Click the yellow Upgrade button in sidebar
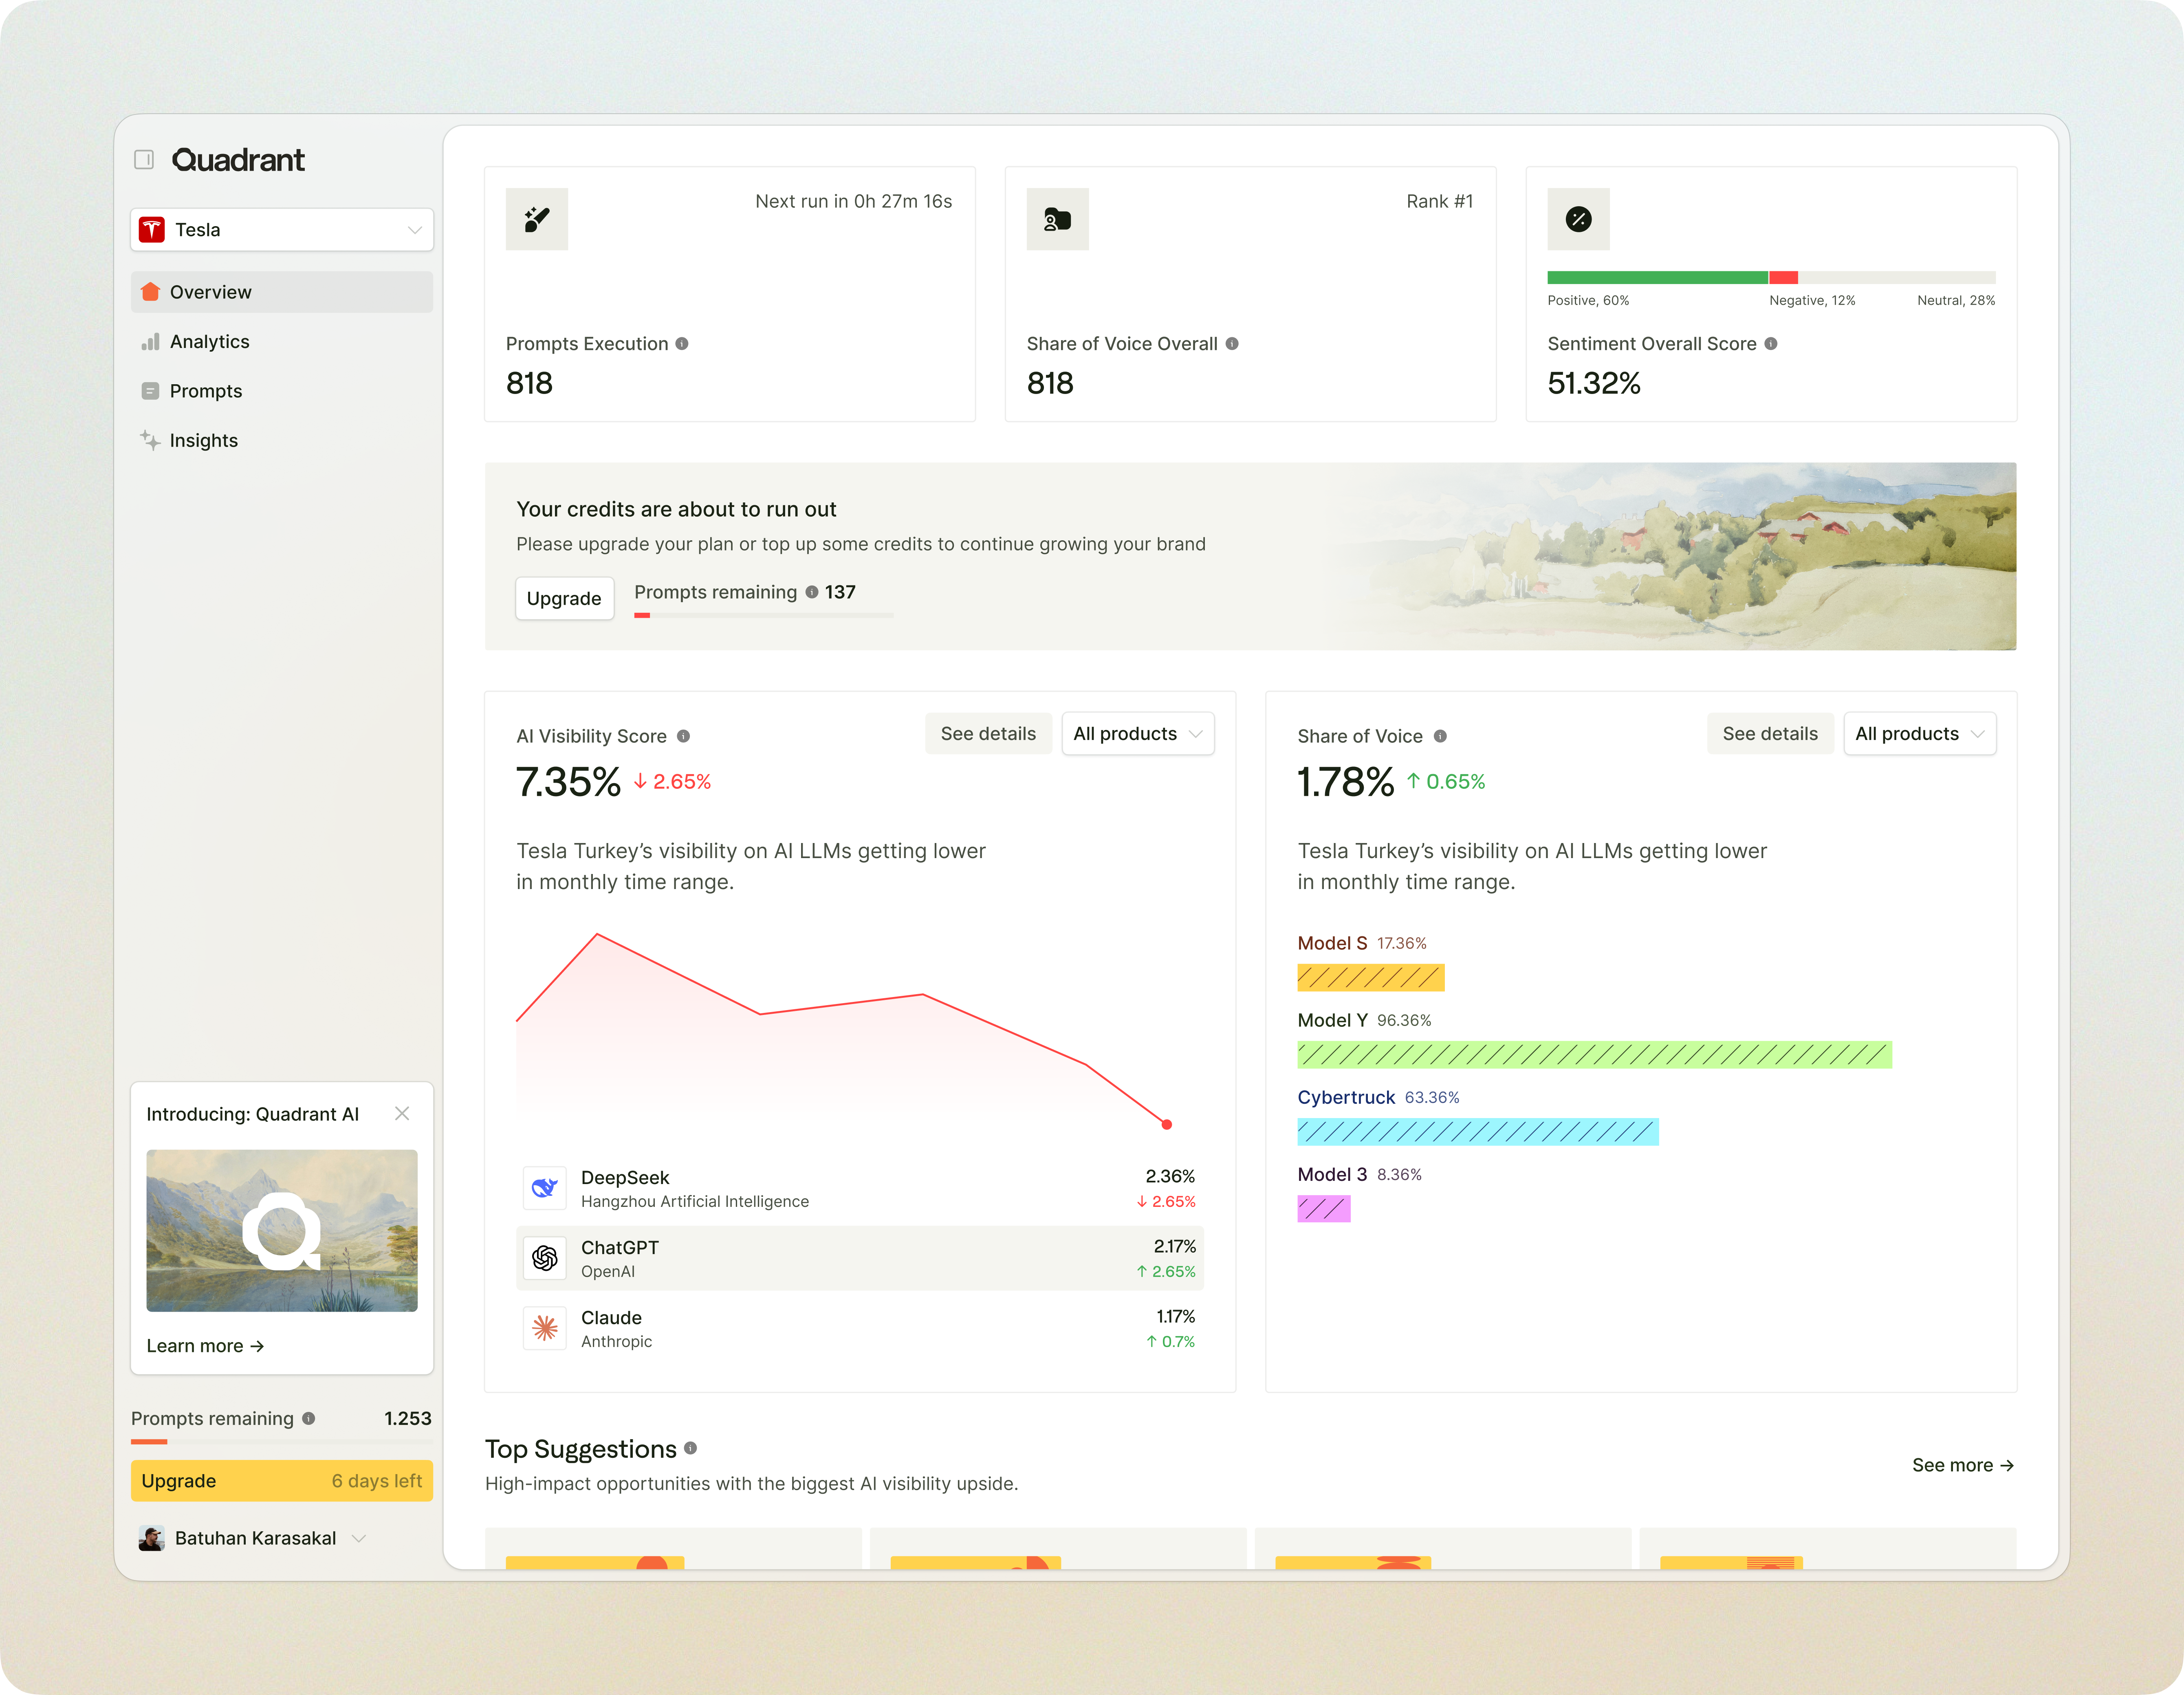Screen dimensions: 2184x1695 [282, 1481]
